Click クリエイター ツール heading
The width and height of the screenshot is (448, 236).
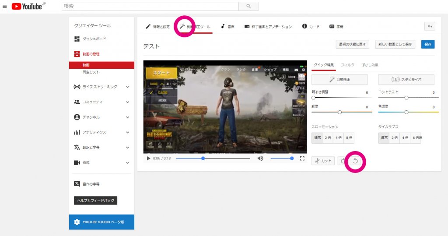92,25
